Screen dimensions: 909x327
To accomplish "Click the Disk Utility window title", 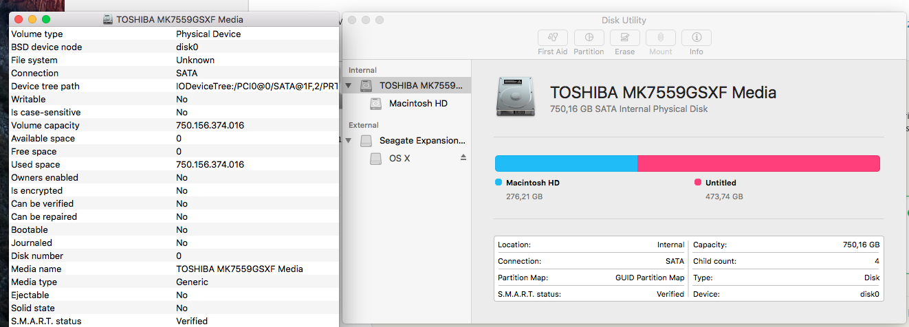I will coord(624,20).
